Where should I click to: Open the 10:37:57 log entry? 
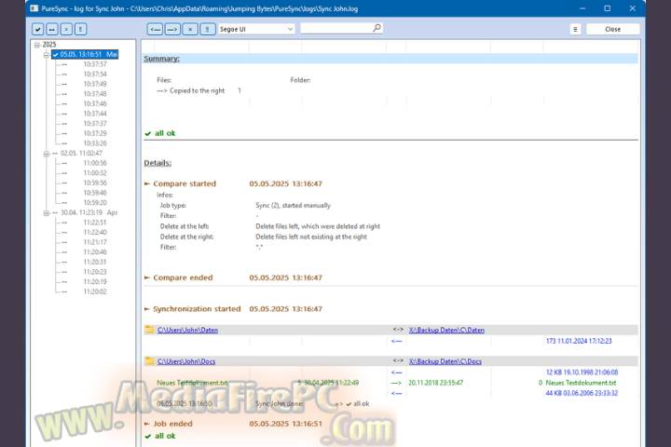(x=95, y=64)
